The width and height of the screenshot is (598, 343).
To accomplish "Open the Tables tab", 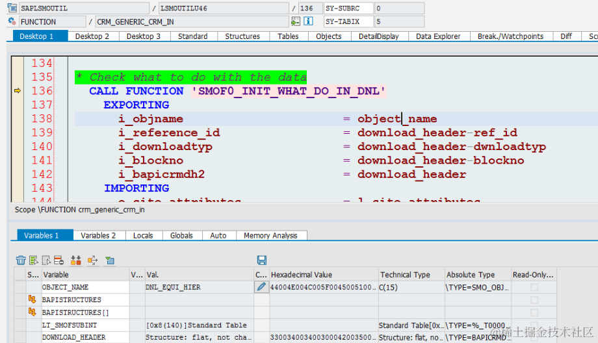I will [288, 36].
